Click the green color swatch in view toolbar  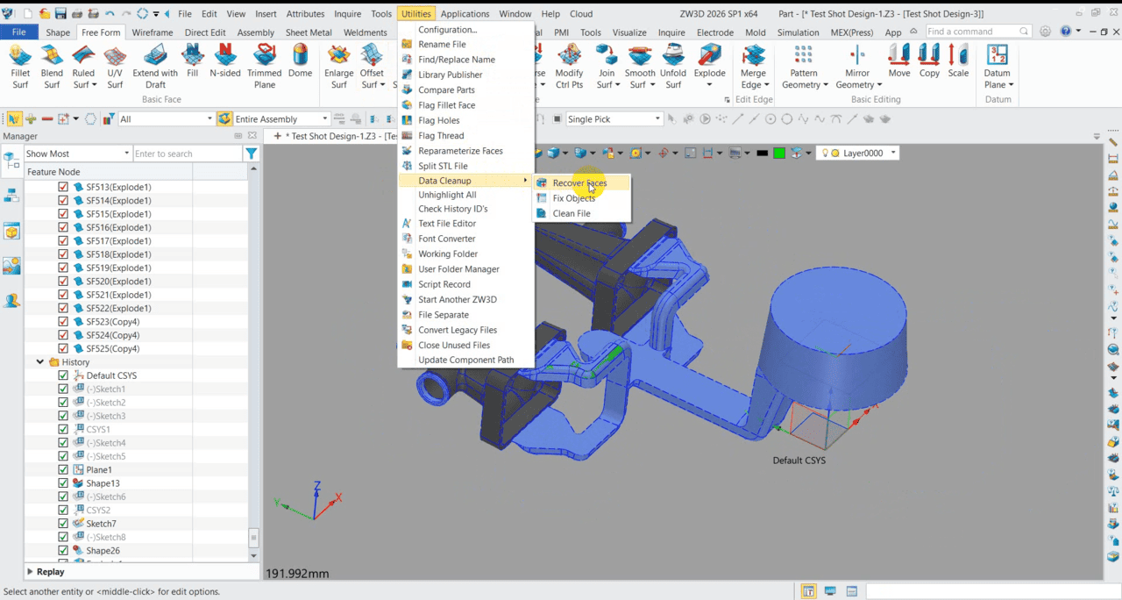tap(778, 154)
